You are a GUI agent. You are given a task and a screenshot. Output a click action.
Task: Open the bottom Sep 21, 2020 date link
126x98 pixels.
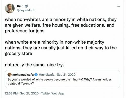(29, 93)
